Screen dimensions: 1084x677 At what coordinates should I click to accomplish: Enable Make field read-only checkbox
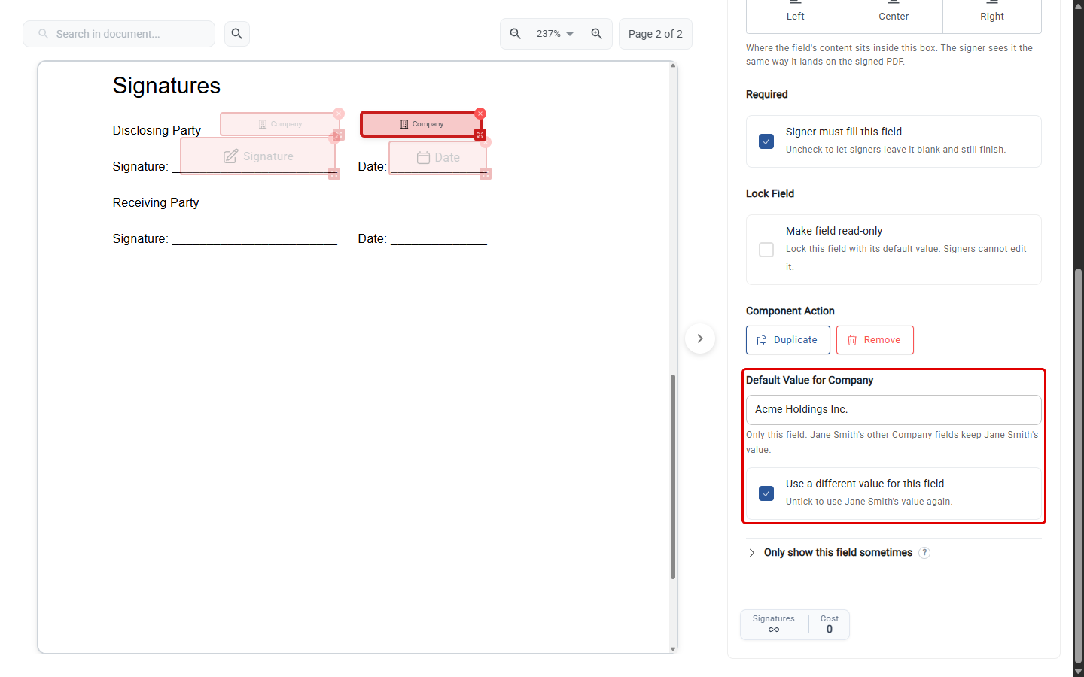click(766, 250)
